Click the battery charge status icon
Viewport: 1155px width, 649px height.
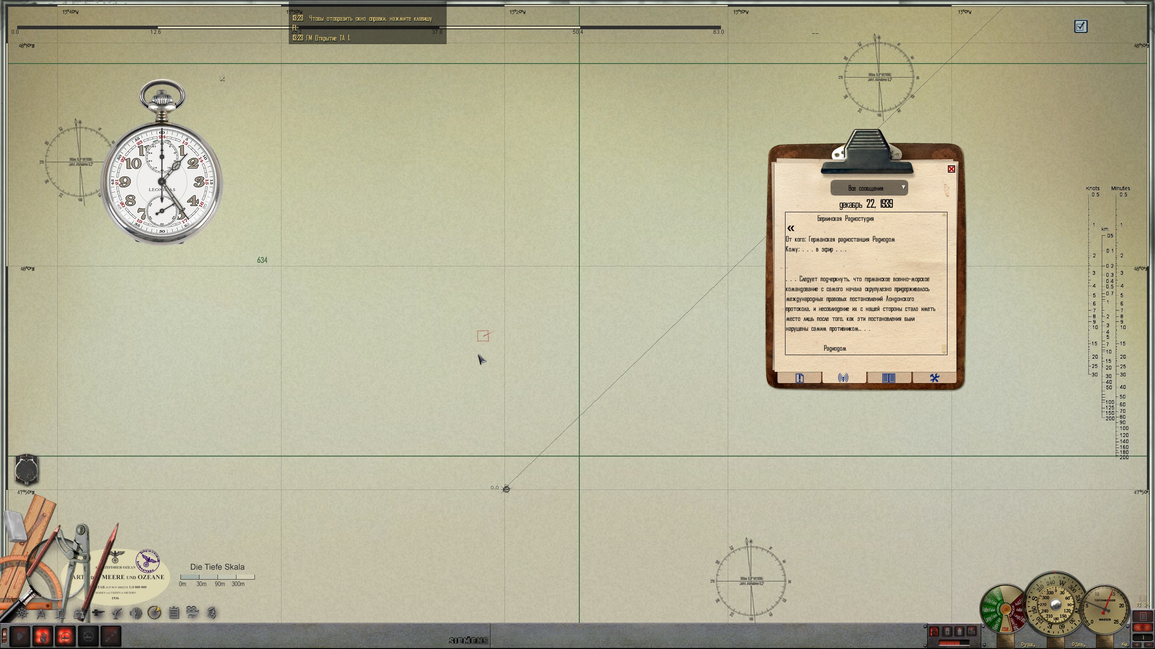click(x=947, y=631)
